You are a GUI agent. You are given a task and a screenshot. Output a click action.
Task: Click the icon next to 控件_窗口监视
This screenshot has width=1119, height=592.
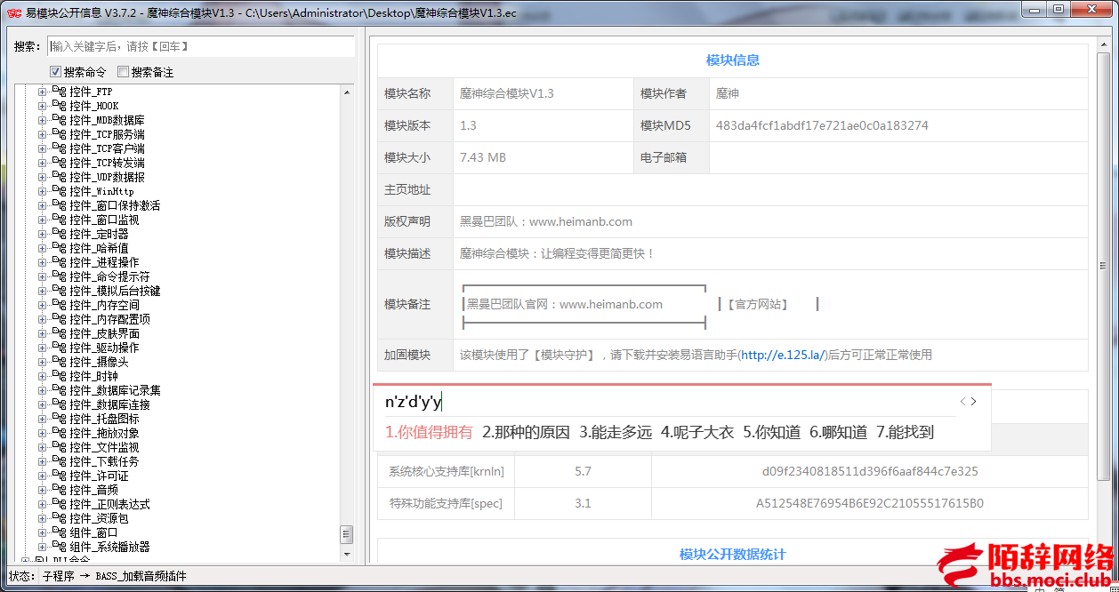[x=60, y=220]
